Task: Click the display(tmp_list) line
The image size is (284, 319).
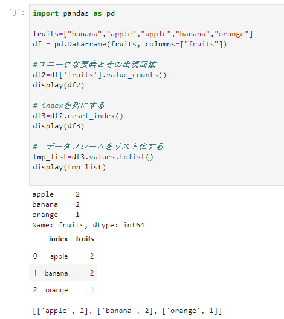Action: [x=69, y=167]
